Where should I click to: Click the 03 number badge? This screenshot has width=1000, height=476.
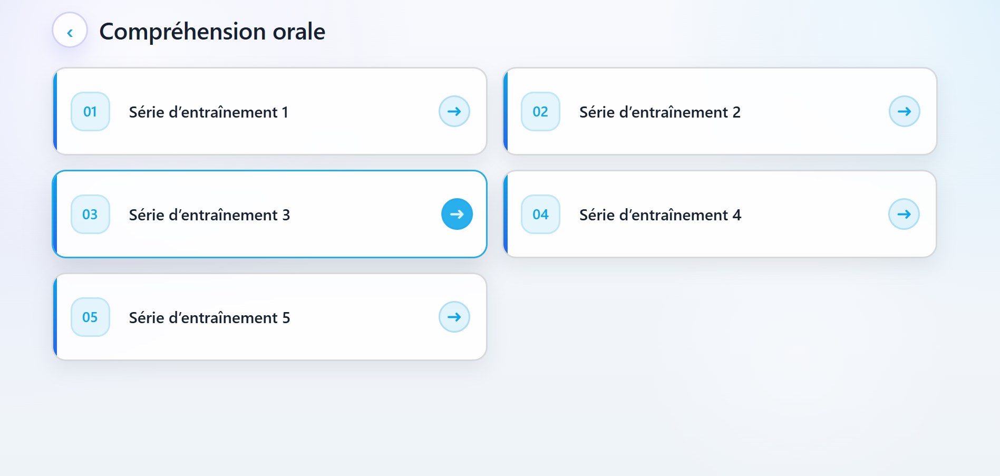(90, 214)
